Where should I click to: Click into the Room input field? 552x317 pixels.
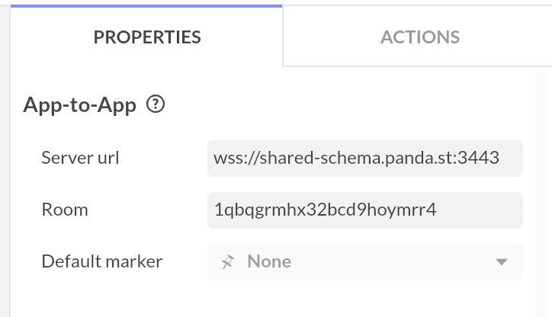364,210
